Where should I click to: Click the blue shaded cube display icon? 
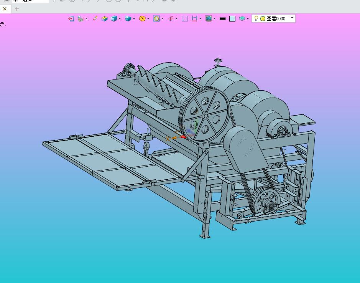[114, 18]
